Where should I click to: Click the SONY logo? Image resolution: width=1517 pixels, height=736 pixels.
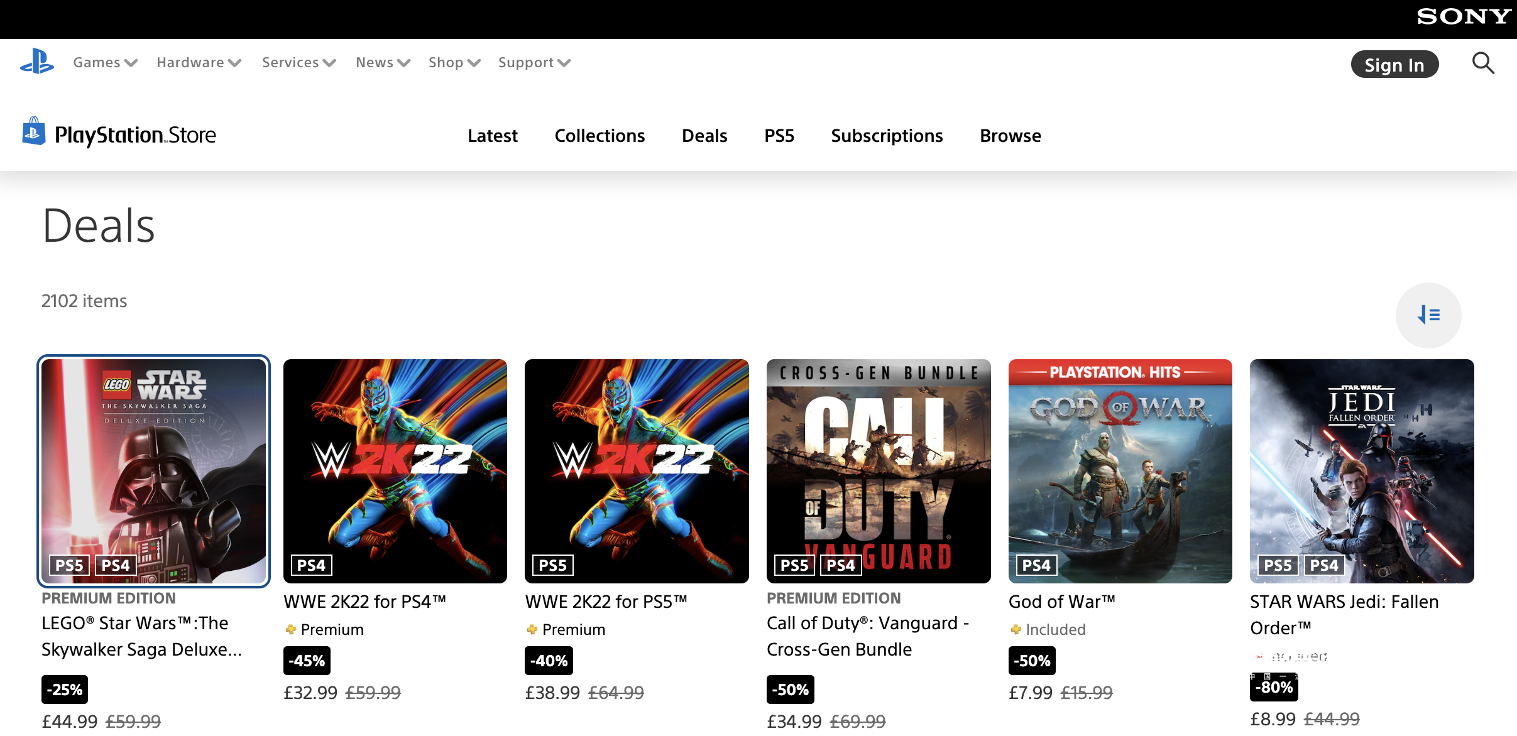[1463, 16]
